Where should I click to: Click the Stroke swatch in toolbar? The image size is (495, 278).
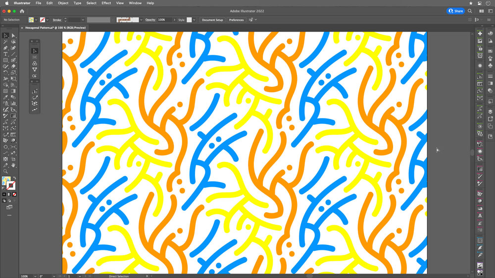11,186
